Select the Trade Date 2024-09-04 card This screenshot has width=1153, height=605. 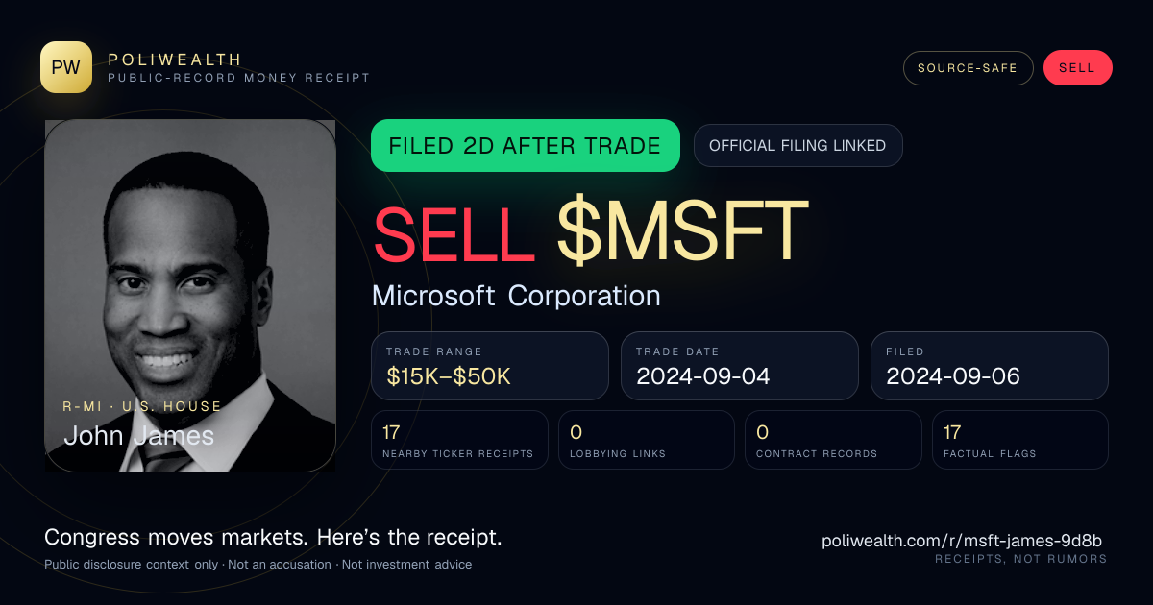click(739, 366)
